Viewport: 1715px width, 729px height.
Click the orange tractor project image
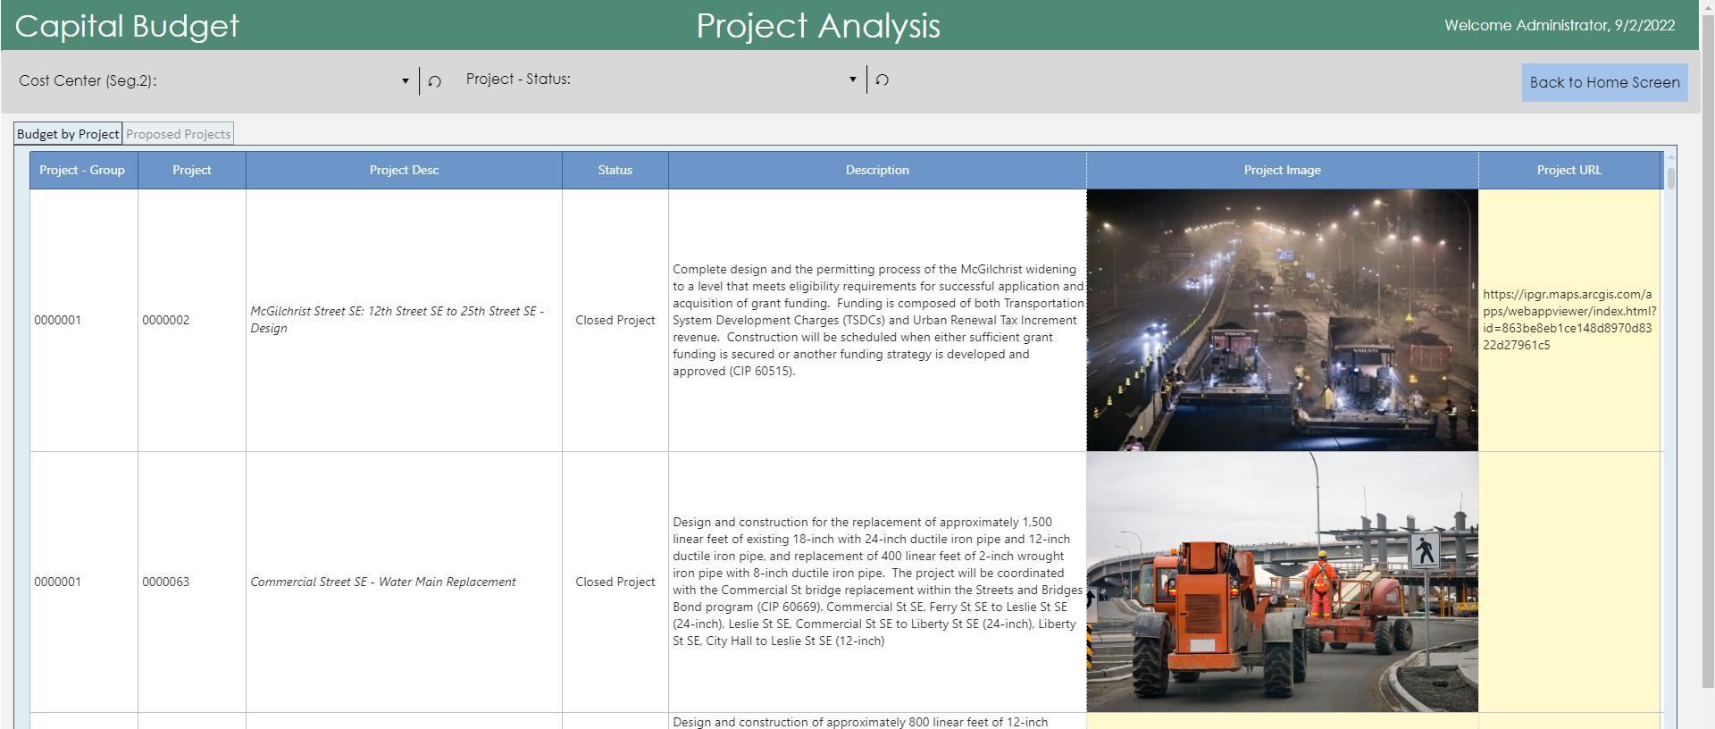1283,582
